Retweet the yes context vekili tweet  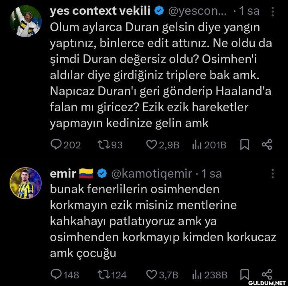[103, 144]
